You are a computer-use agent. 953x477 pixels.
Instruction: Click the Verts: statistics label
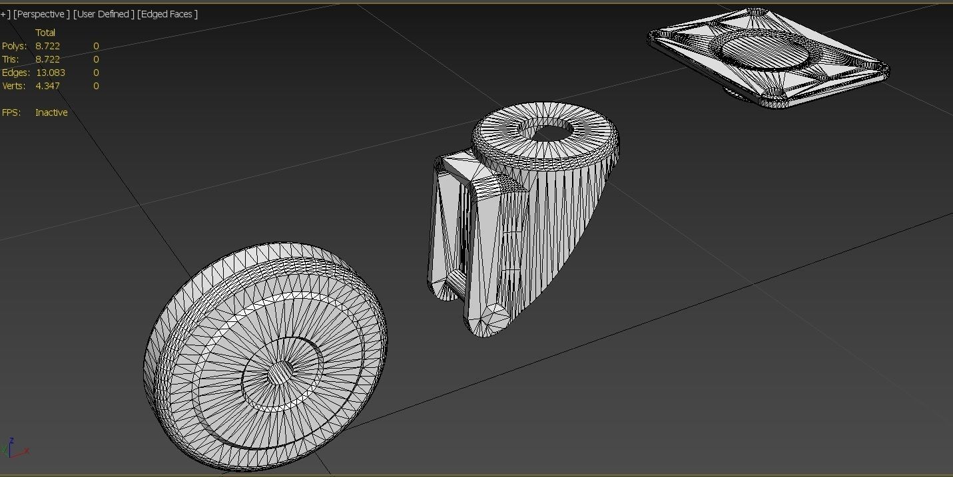tap(14, 86)
